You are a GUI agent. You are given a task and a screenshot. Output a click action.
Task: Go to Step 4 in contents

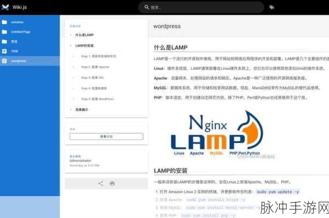[94, 88]
